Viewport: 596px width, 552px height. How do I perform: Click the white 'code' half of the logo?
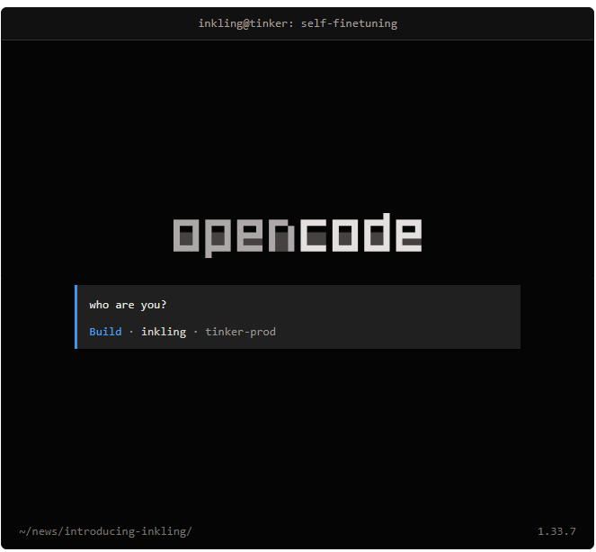361,233
